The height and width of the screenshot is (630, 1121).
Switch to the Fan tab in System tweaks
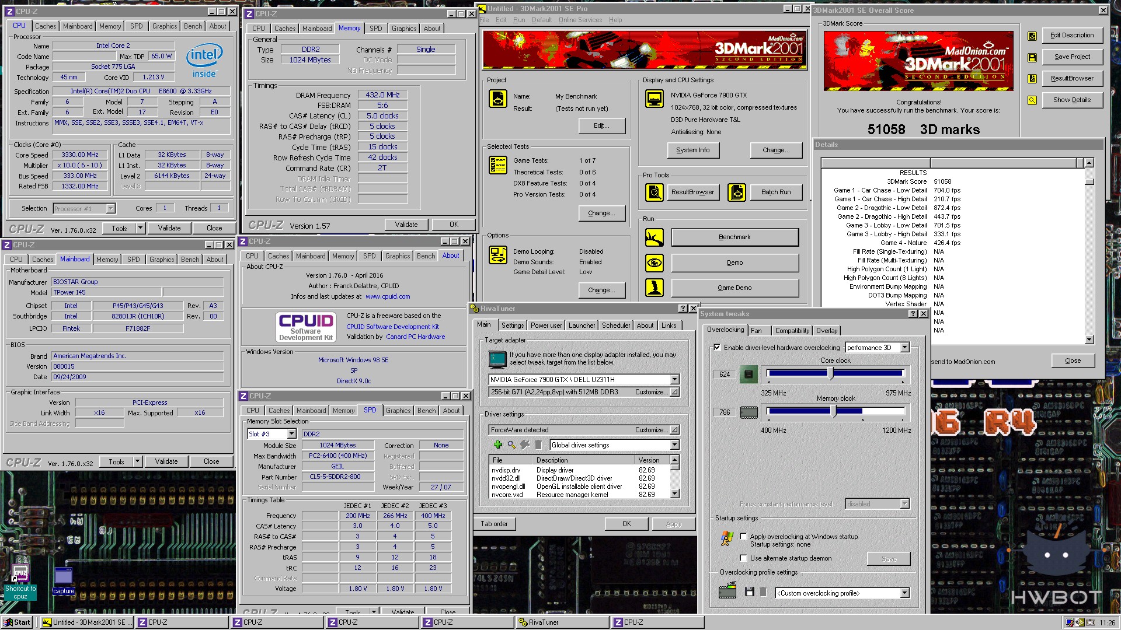[x=756, y=330]
